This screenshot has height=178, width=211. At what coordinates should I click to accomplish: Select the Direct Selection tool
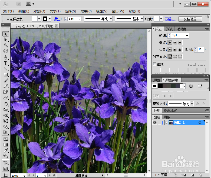[6, 40]
